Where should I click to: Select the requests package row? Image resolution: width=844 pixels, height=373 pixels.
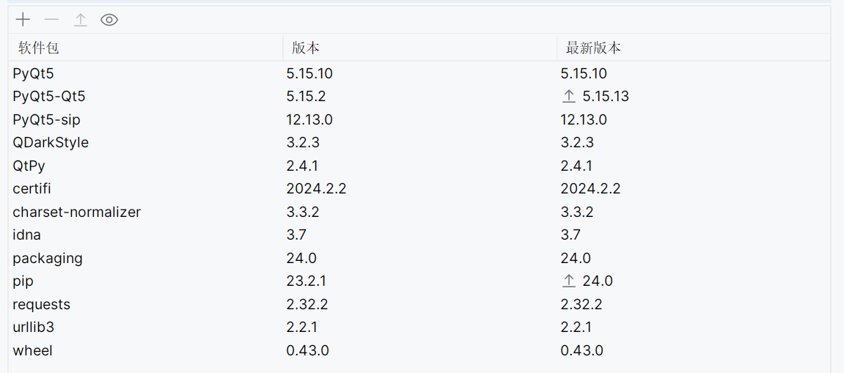(x=42, y=304)
